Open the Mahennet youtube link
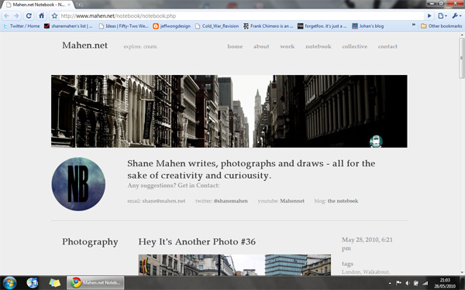Viewport: 465px width, 290px height. [x=292, y=201]
